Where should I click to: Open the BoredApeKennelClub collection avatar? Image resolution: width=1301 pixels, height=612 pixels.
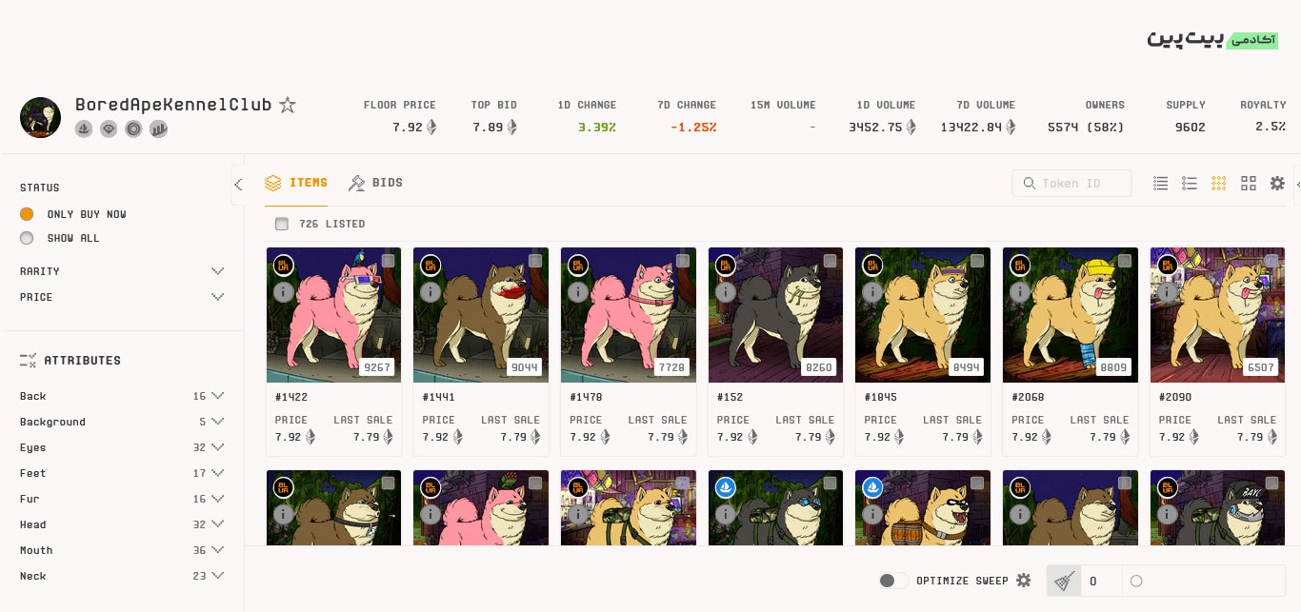click(40, 117)
